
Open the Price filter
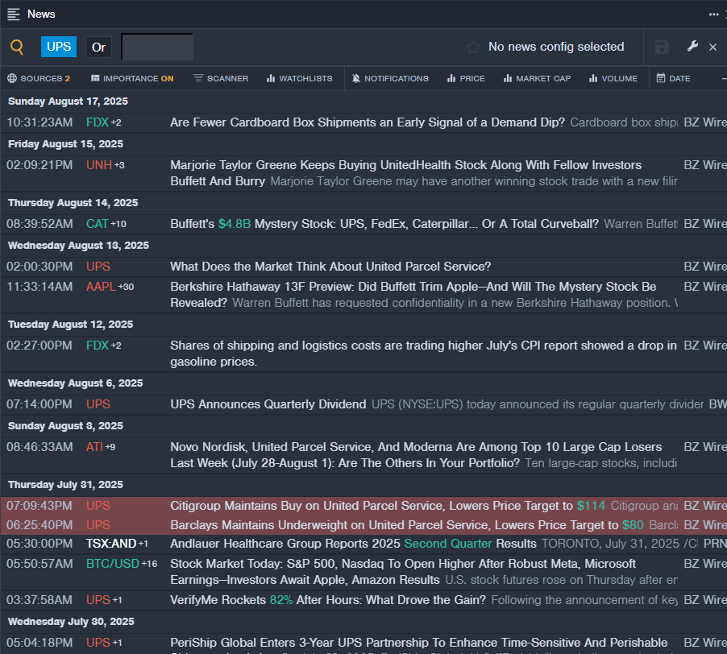point(466,78)
